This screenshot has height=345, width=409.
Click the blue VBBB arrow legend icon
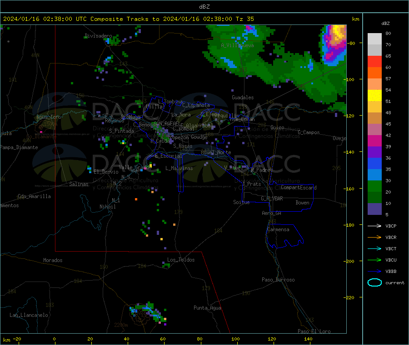tap(374, 271)
